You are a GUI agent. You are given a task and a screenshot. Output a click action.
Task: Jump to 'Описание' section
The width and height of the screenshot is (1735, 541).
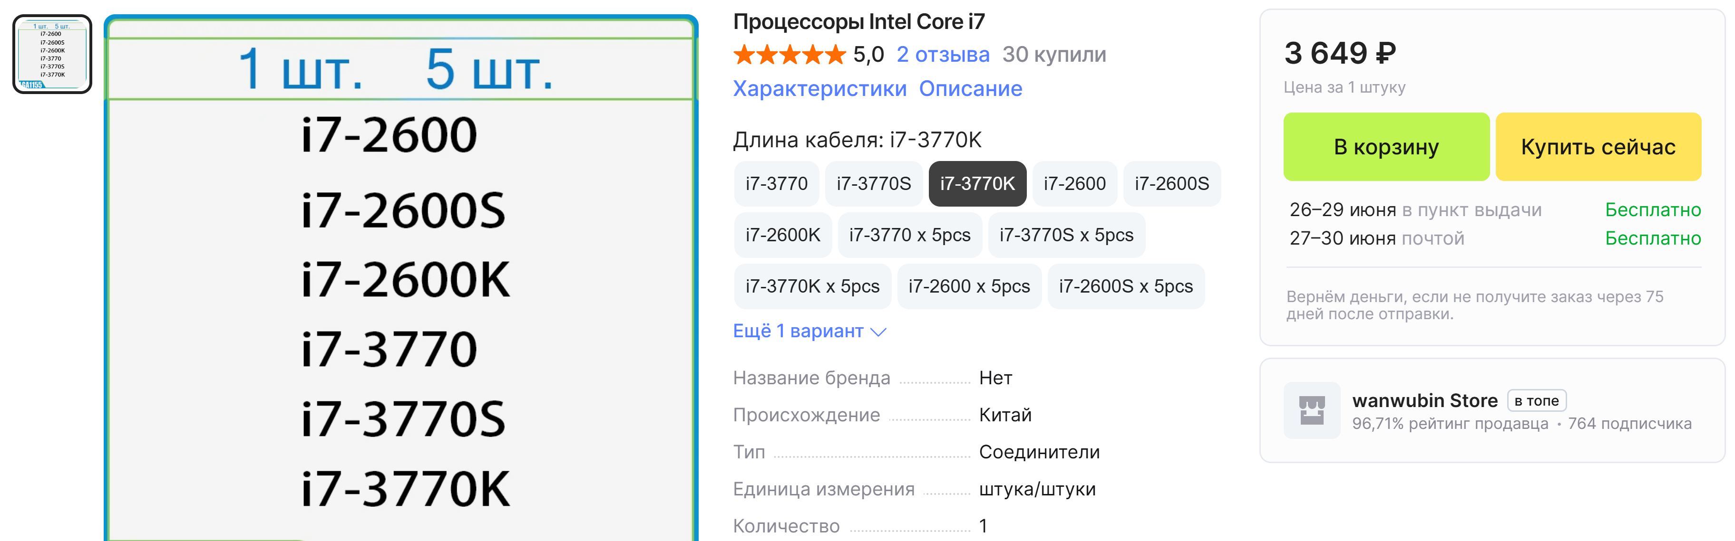(x=971, y=89)
